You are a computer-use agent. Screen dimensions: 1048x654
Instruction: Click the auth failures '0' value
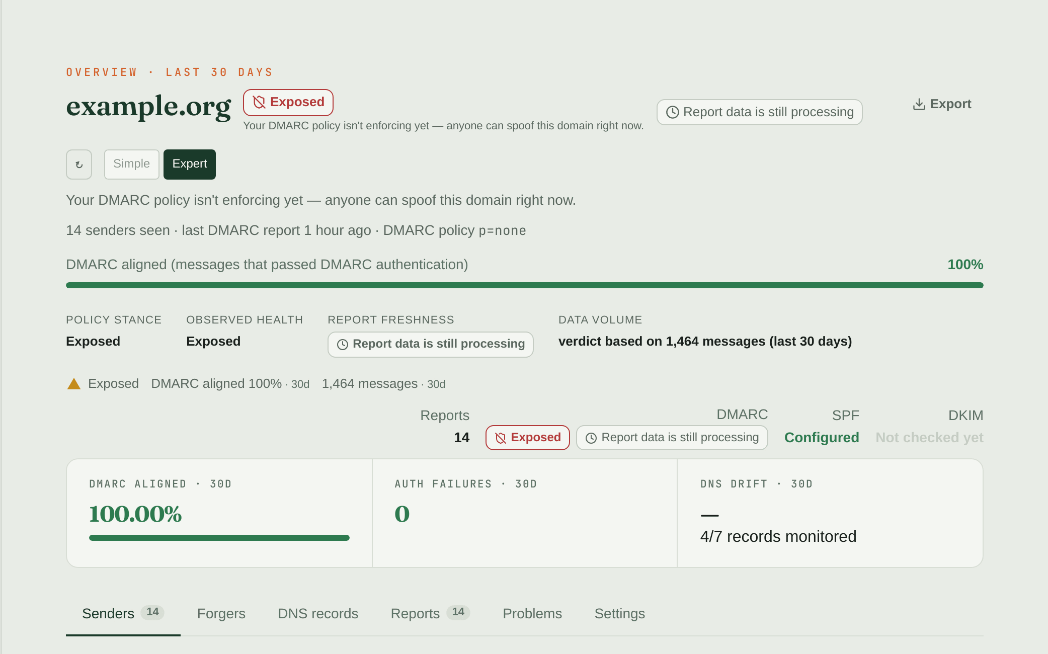pyautogui.click(x=402, y=514)
